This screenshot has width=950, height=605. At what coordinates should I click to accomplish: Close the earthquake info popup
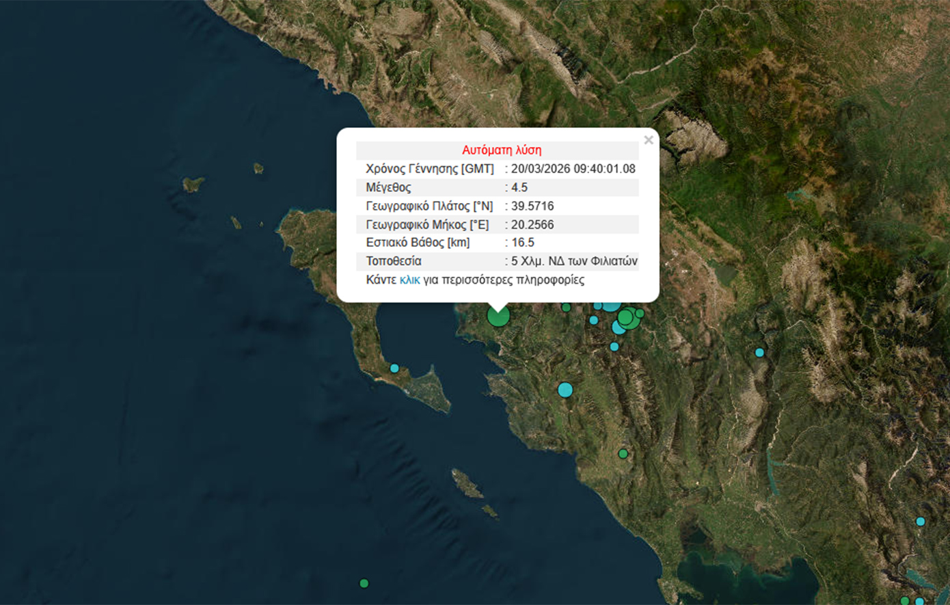648,140
